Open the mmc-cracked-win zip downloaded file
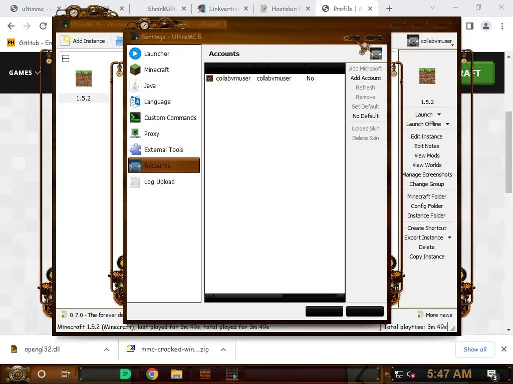The width and height of the screenshot is (513, 384). (x=168, y=349)
